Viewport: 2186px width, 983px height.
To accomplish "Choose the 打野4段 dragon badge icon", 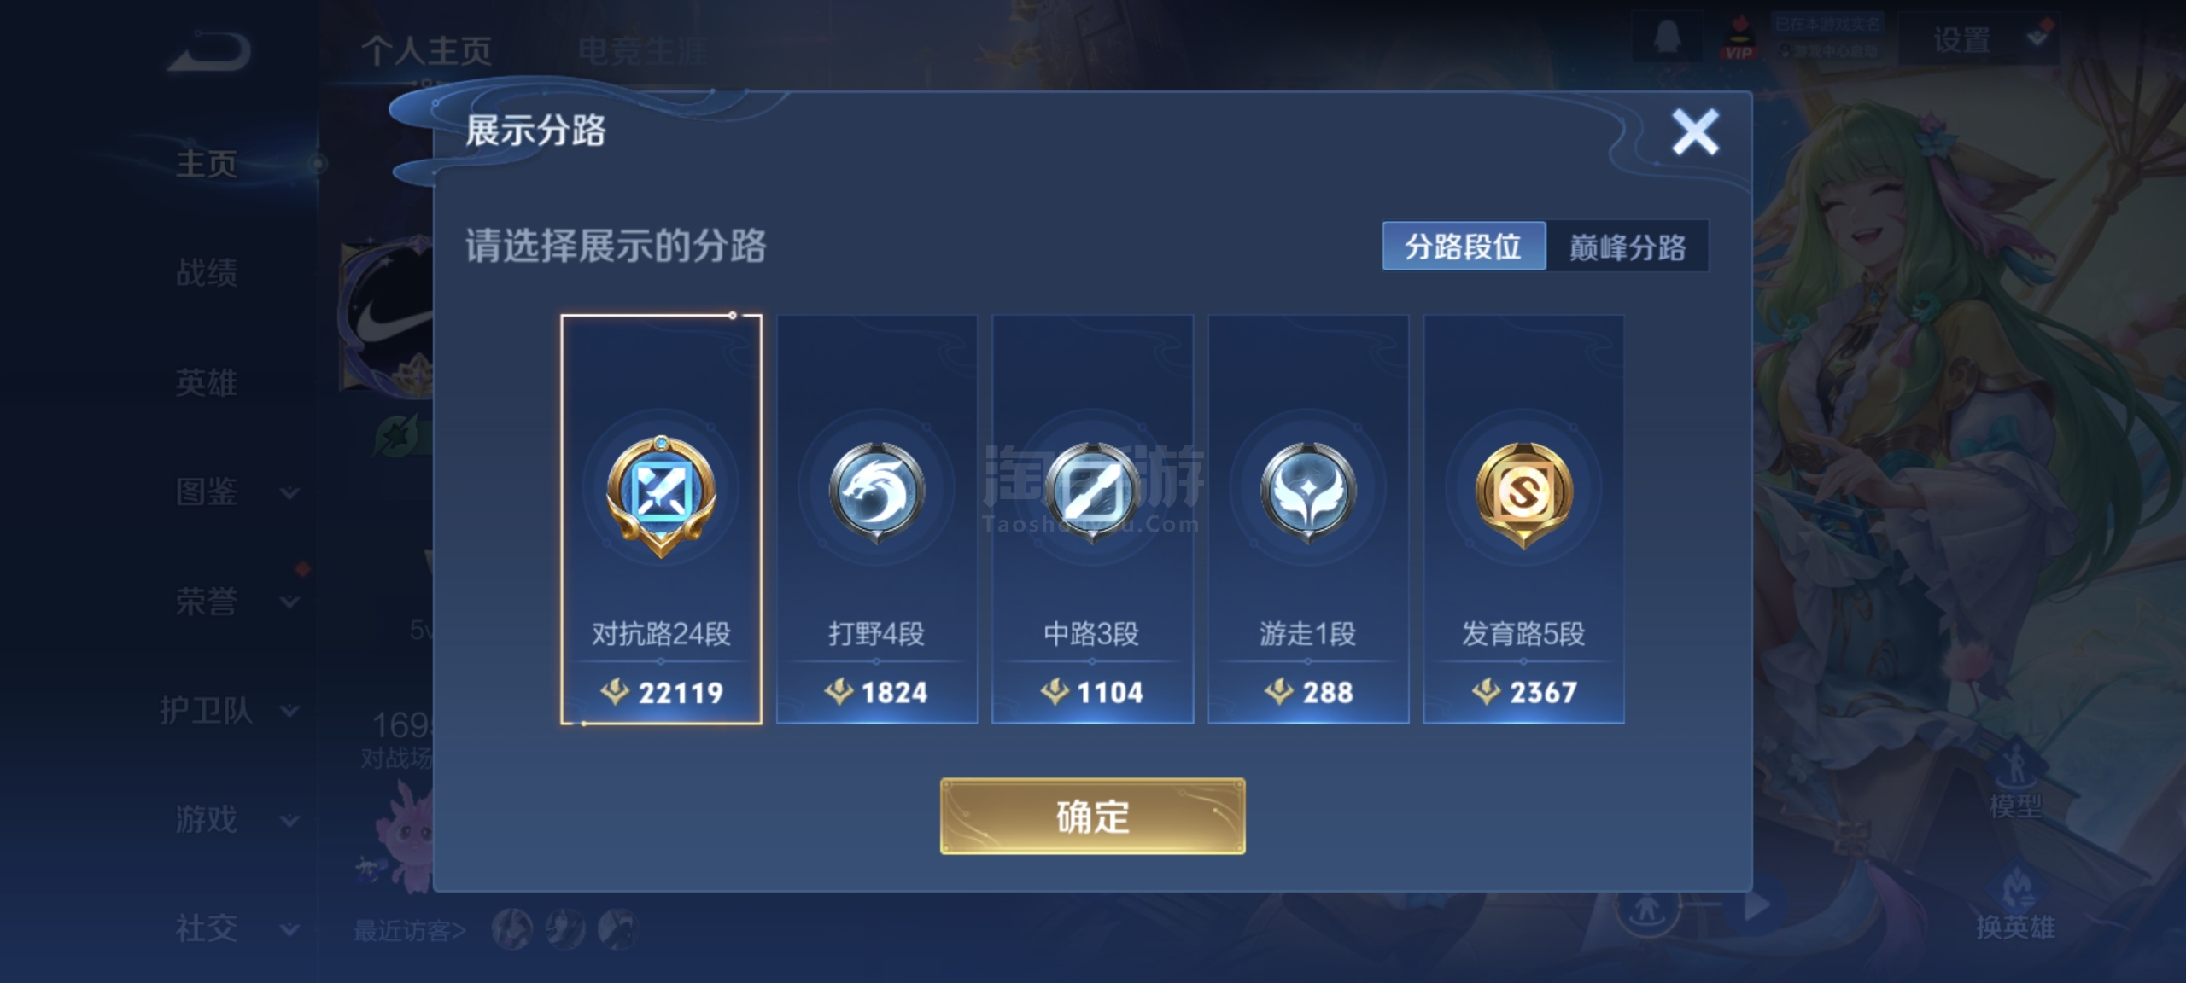I will (876, 493).
